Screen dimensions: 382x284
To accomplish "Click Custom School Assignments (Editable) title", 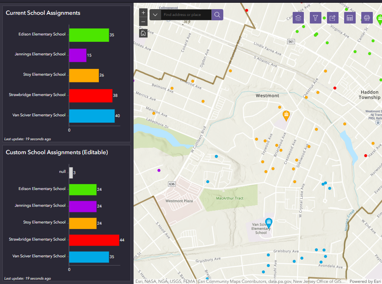I will click(57, 152).
